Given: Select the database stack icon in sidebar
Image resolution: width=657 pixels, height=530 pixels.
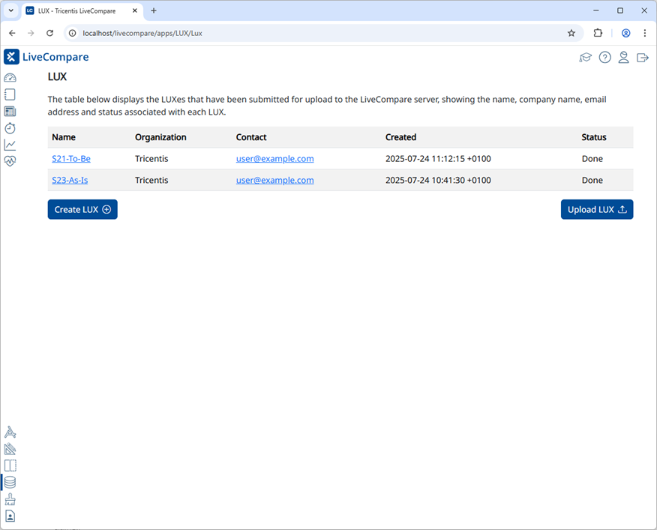Looking at the screenshot, I should (10, 482).
